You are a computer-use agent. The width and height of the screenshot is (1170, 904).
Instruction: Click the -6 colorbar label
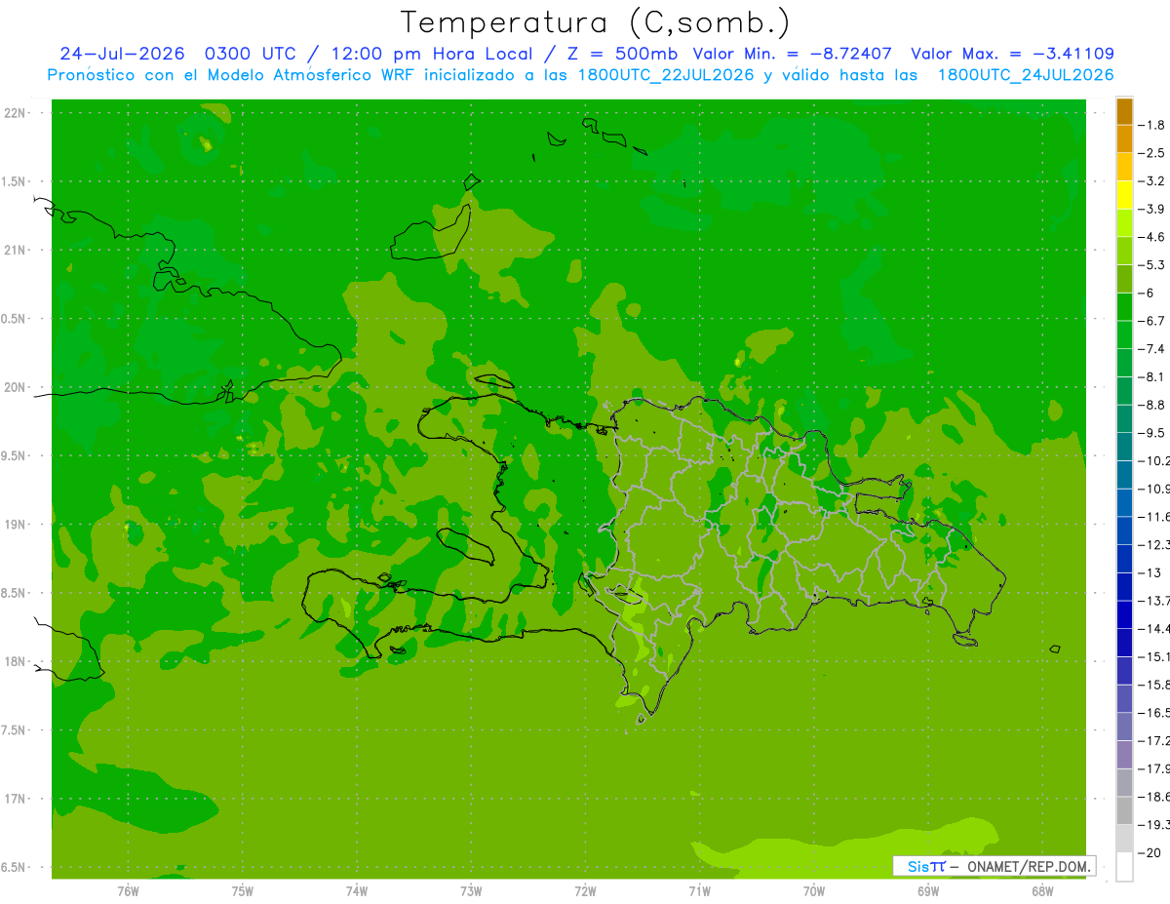click(x=1147, y=293)
